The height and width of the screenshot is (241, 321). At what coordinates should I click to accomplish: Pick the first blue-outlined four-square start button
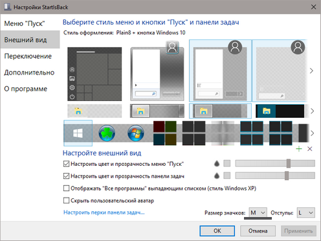coord(252,133)
